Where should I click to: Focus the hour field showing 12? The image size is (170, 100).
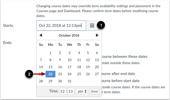click(63, 91)
